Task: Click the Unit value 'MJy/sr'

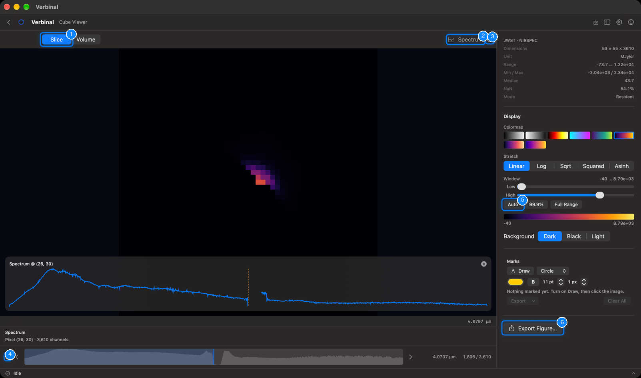Action: [627, 56]
